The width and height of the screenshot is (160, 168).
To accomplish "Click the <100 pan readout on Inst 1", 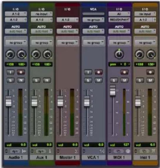I will [140, 64].
